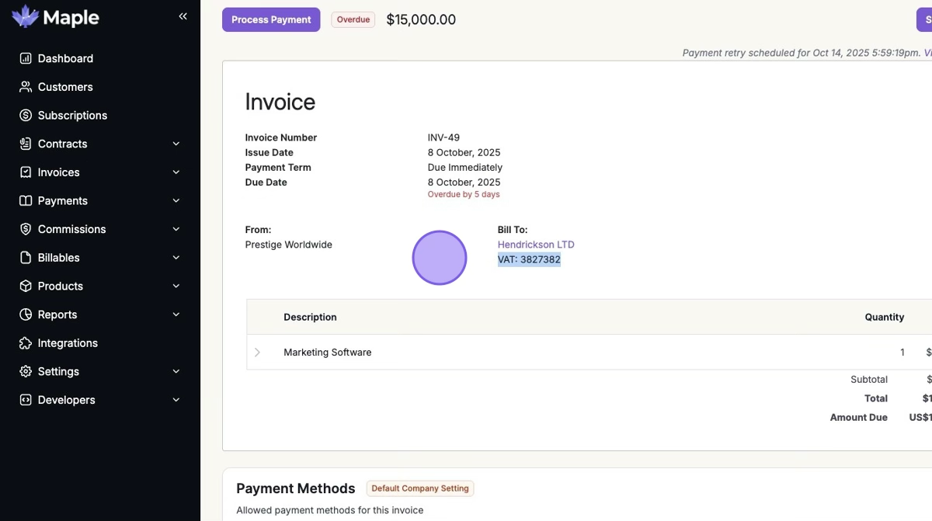Open the Hendrickson LTD customer link
The height and width of the screenshot is (521, 932).
536,245
